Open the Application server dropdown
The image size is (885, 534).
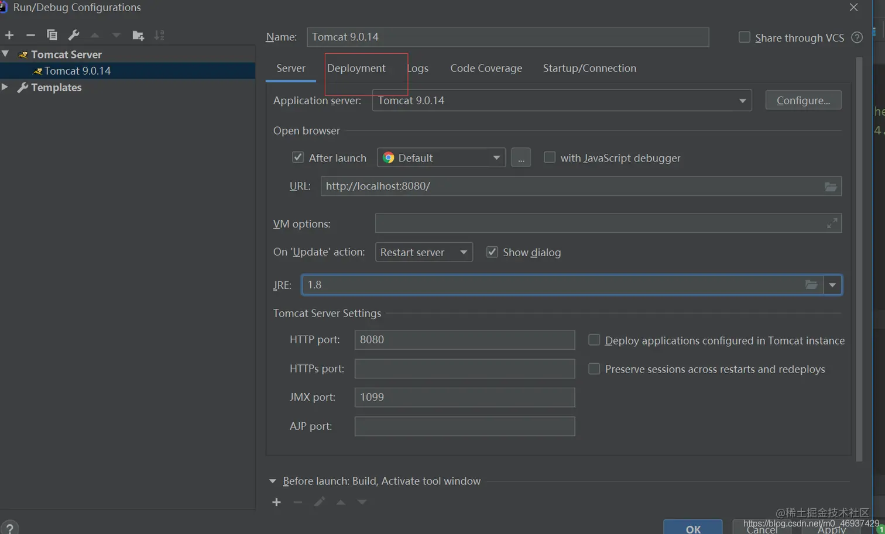pyautogui.click(x=562, y=101)
